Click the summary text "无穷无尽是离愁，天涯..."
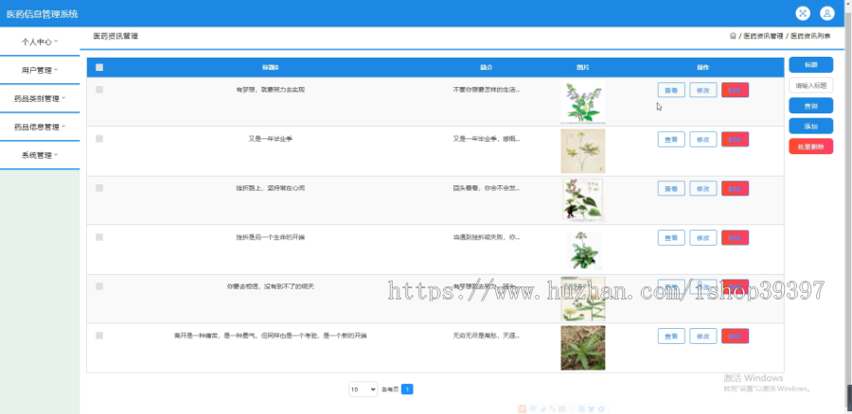852x414 pixels. pyautogui.click(x=487, y=336)
